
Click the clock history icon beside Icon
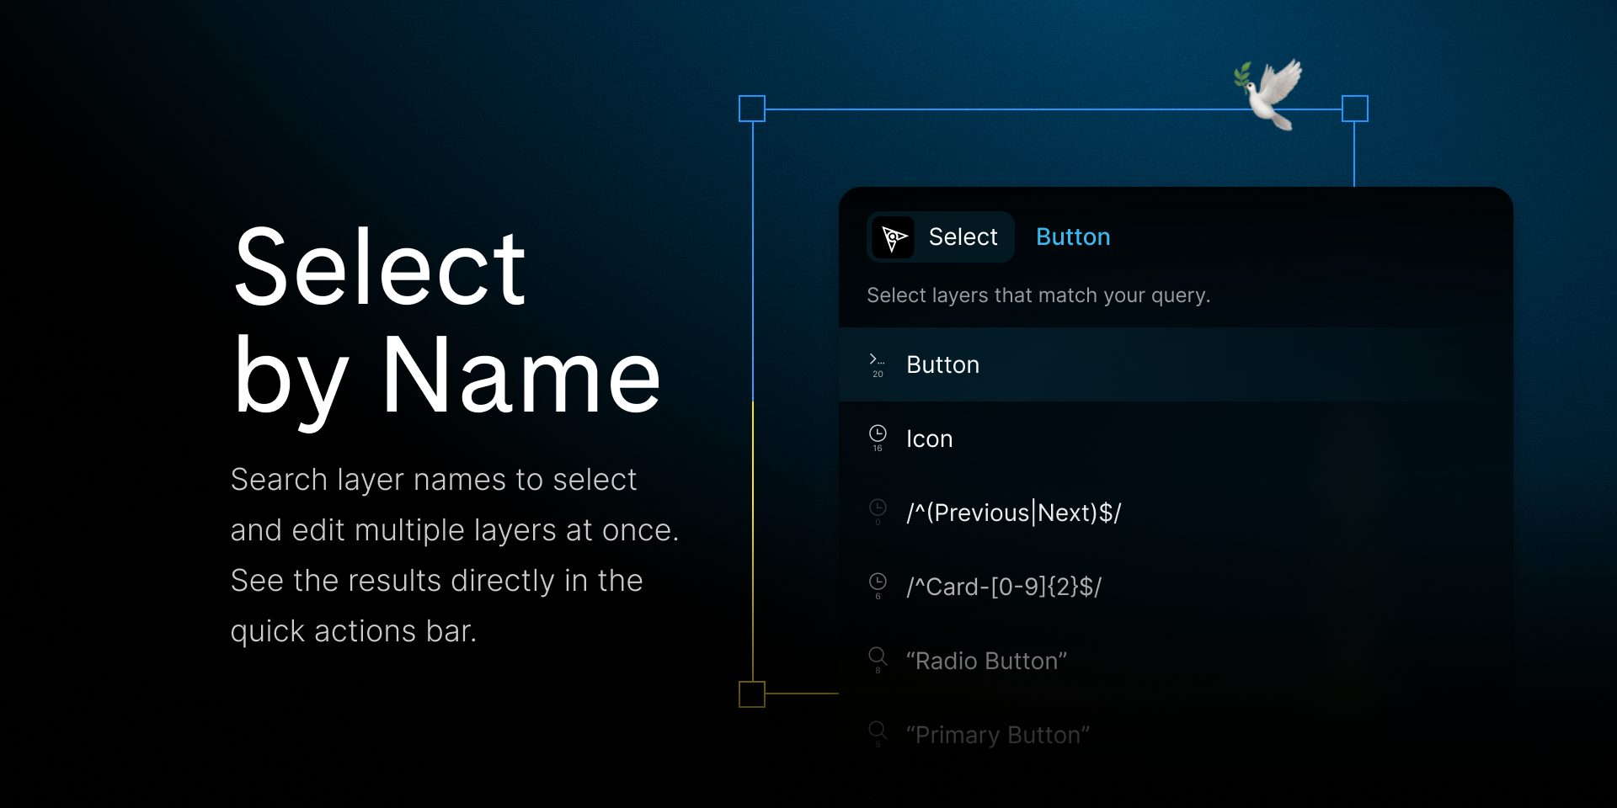(x=878, y=433)
